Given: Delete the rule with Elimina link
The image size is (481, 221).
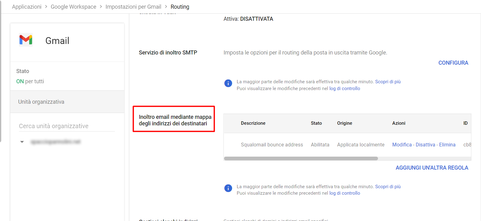Looking at the screenshot, I should [x=447, y=145].
